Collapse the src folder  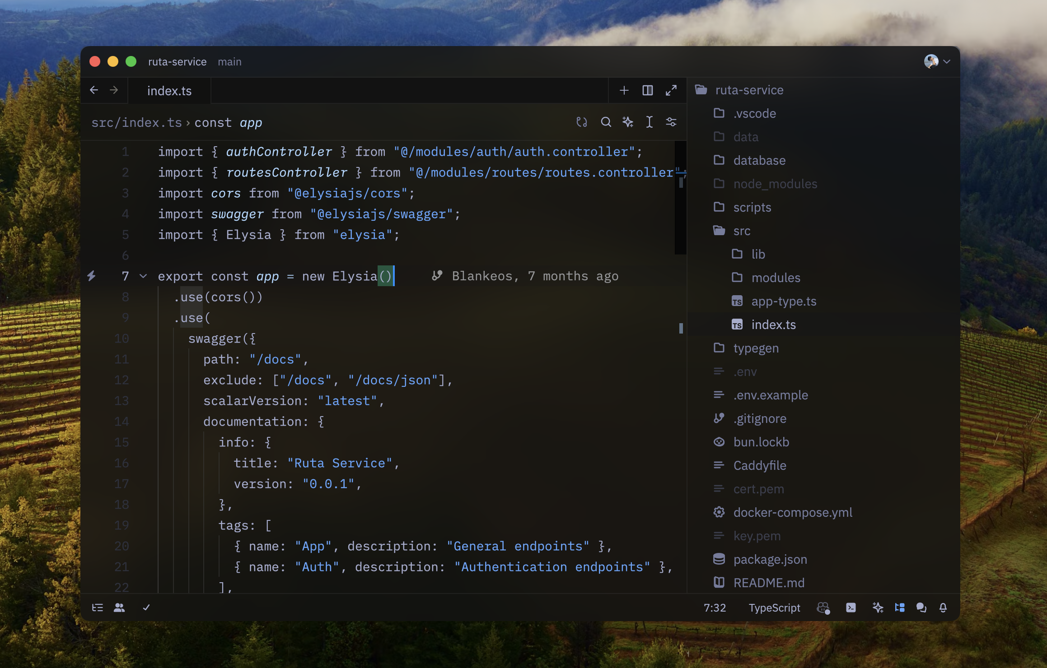coord(823,231)
